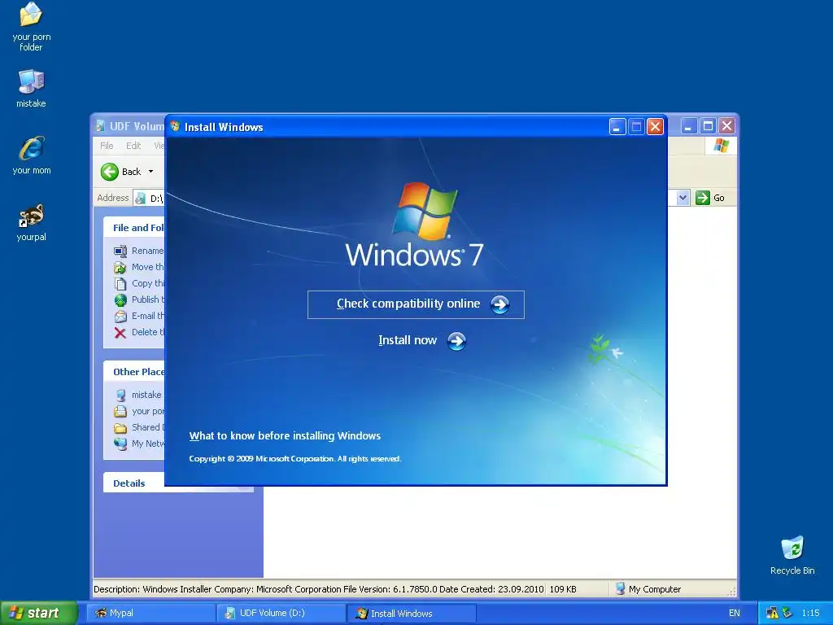Click the arrow icon beside Install now
Screen dimensions: 833x625
point(456,341)
